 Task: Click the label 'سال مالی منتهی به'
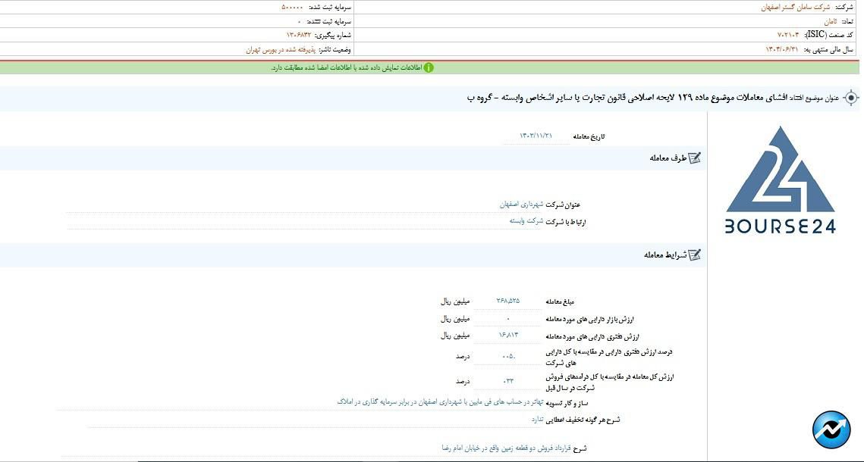[828, 49]
